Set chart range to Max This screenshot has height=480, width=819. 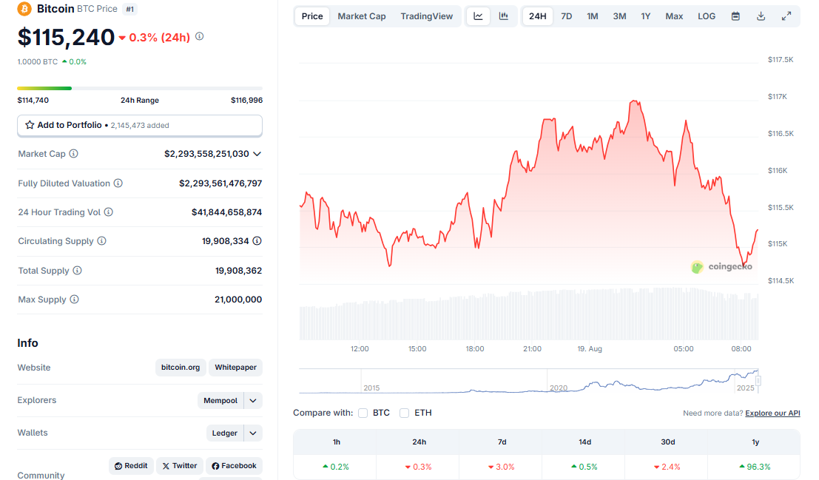[x=674, y=16]
